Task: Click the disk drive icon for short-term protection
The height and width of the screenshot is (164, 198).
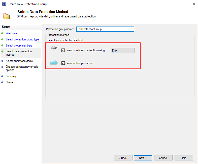Action: [x=54, y=48]
